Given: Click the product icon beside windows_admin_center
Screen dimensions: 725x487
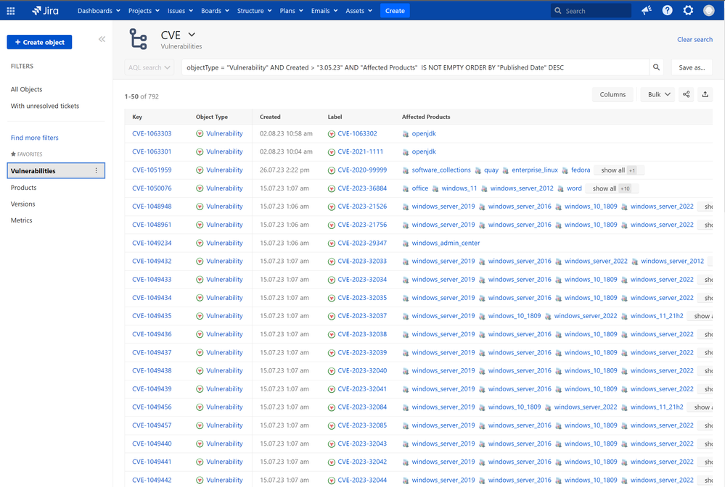Looking at the screenshot, I should pyautogui.click(x=406, y=243).
